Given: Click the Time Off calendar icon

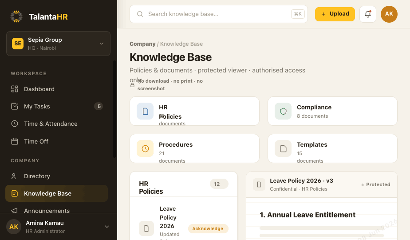Looking at the screenshot, I should tap(15, 141).
